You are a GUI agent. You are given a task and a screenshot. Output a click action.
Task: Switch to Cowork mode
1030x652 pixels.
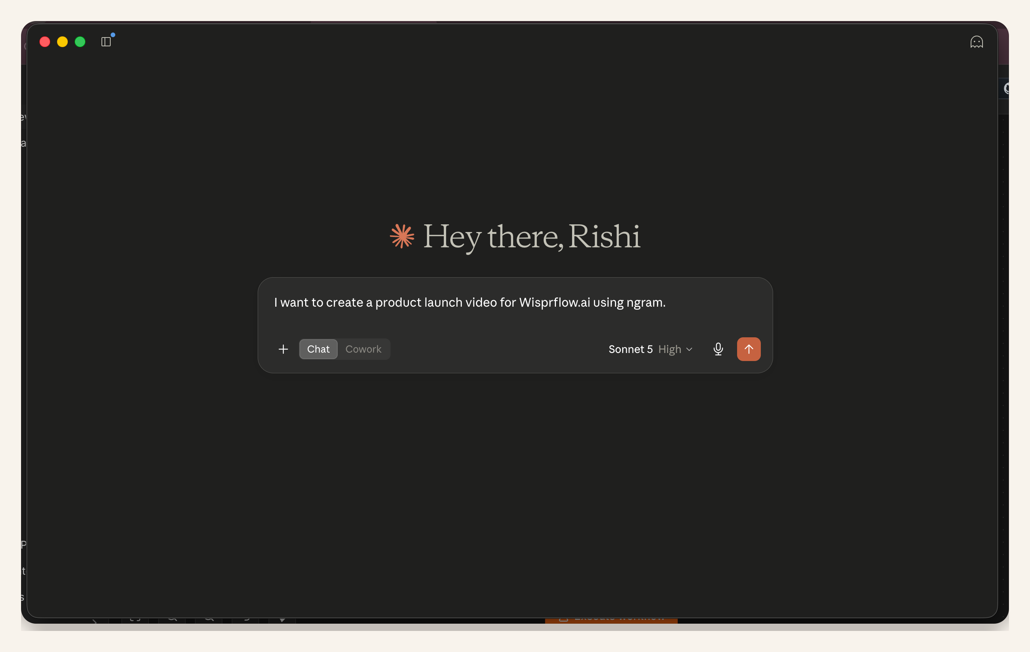coord(363,349)
